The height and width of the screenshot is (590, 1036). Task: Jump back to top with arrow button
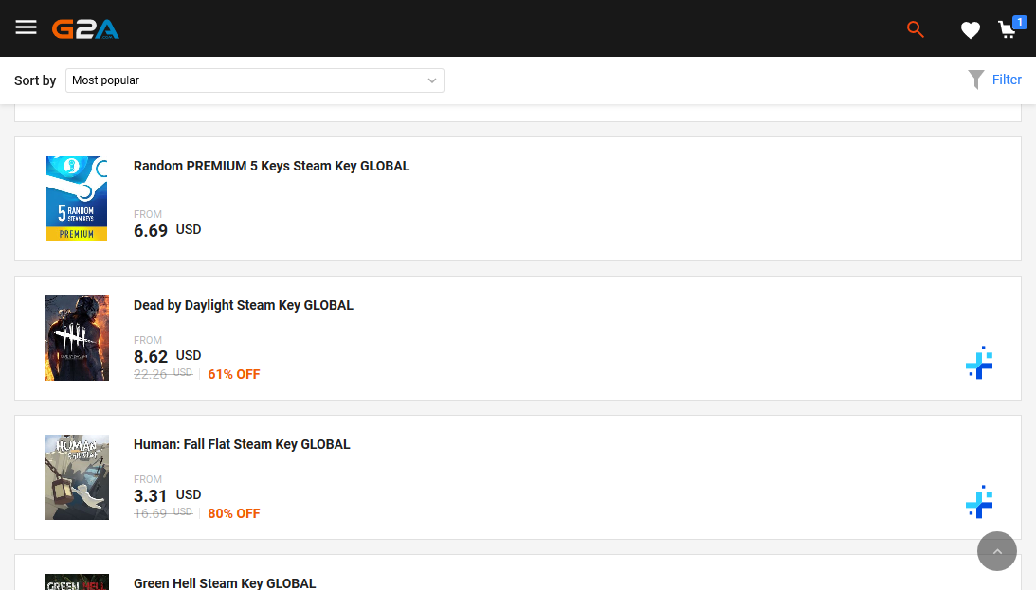[x=997, y=551]
